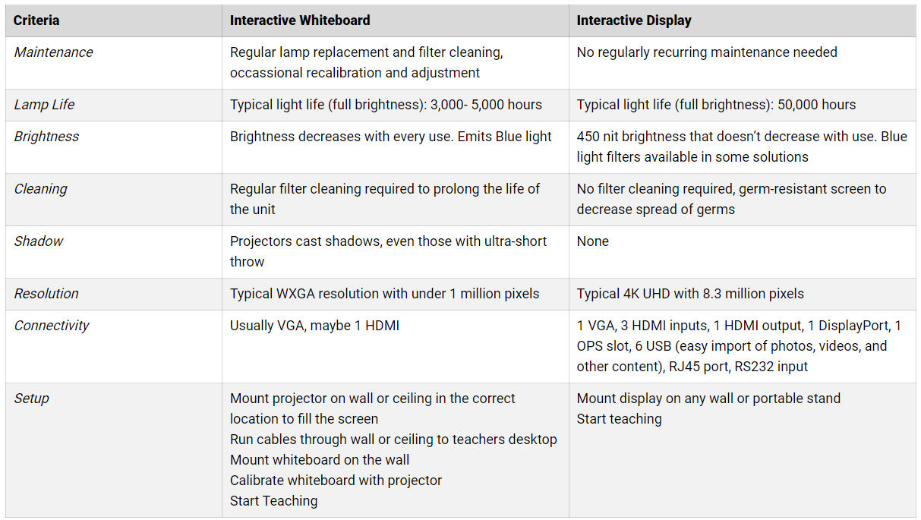Click the "Calibrate whiteboard with projector" line
This screenshot has width=921, height=520.
click(336, 481)
